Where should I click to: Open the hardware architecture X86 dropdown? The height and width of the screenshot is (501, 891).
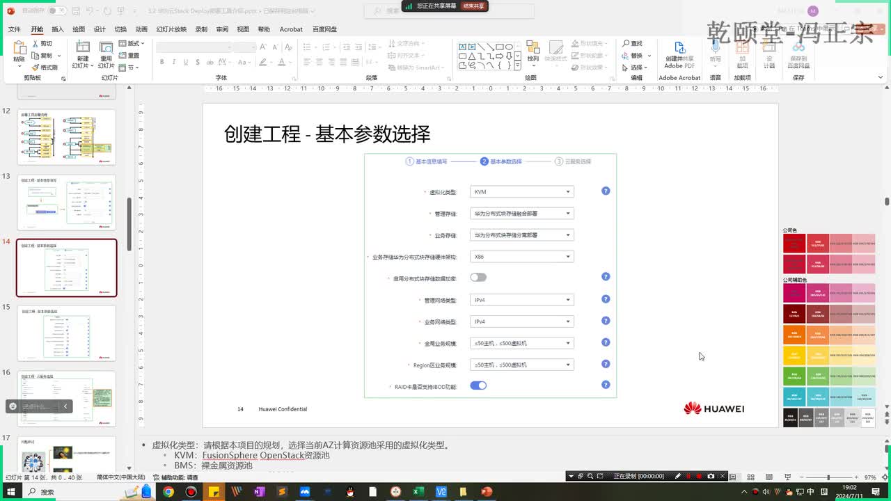(x=521, y=257)
